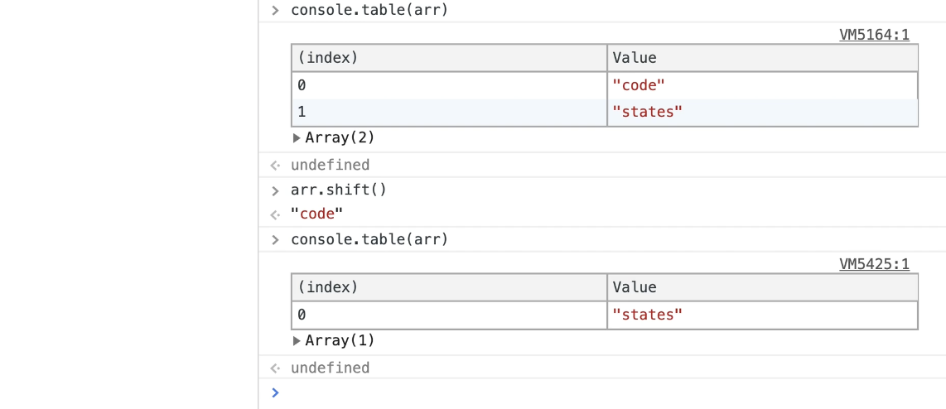Open the VM5425:1 source link
This screenshot has width=946, height=409.
coord(874,264)
